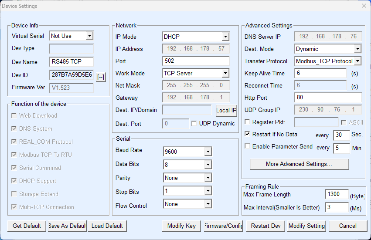Click the Modify Setting button

tap(306, 226)
